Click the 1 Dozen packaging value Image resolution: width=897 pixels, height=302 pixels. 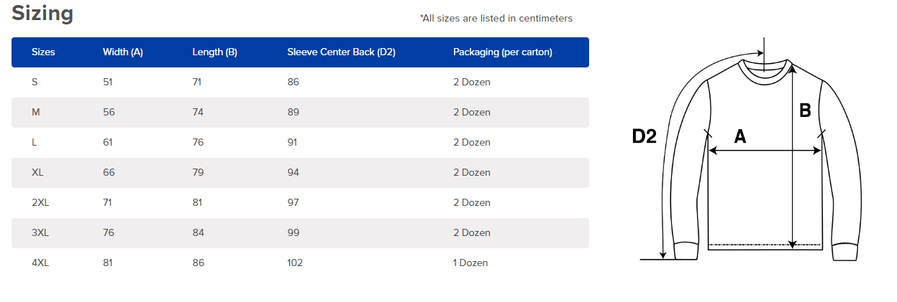click(x=470, y=263)
